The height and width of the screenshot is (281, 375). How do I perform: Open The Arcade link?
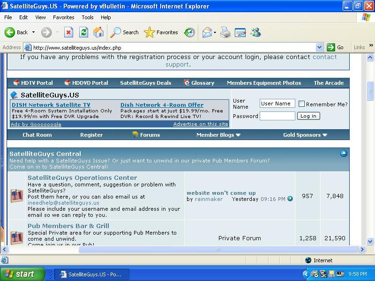(329, 83)
